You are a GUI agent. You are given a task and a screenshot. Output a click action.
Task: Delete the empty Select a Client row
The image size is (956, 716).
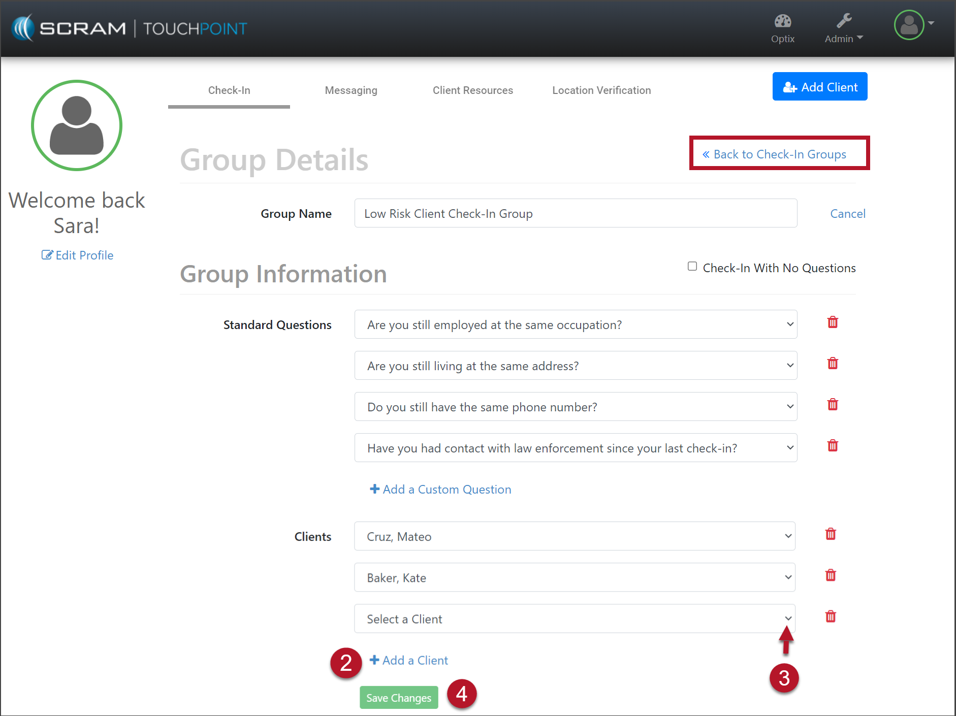click(831, 616)
